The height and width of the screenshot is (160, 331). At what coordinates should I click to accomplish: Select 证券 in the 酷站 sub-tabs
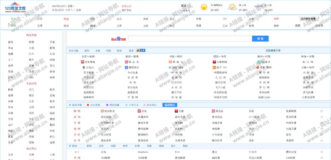(101, 146)
